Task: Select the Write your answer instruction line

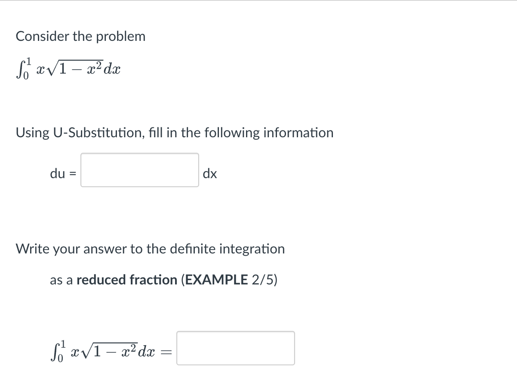Action: (150, 249)
